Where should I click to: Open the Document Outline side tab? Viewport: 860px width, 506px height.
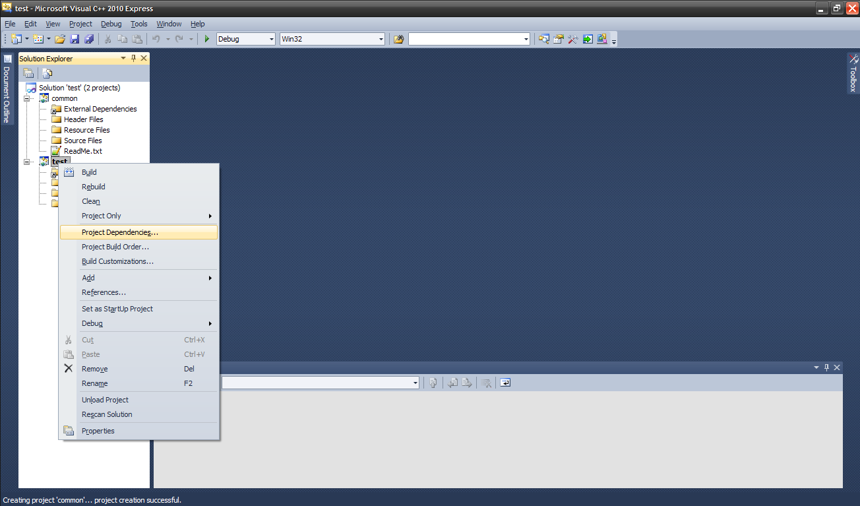[x=7, y=88]
